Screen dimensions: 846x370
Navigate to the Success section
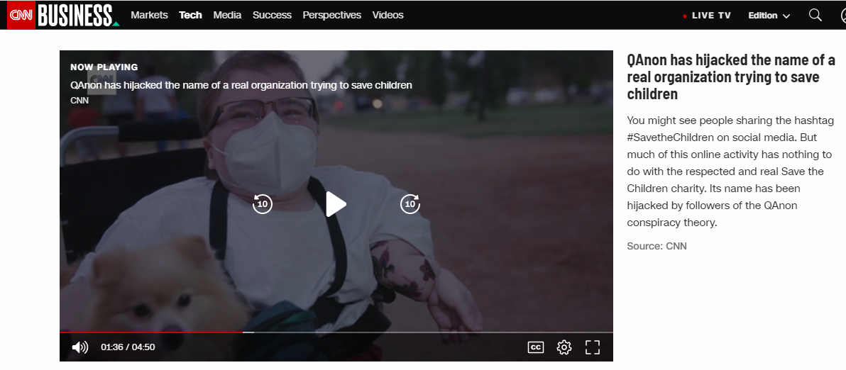[x=272, y=15]
